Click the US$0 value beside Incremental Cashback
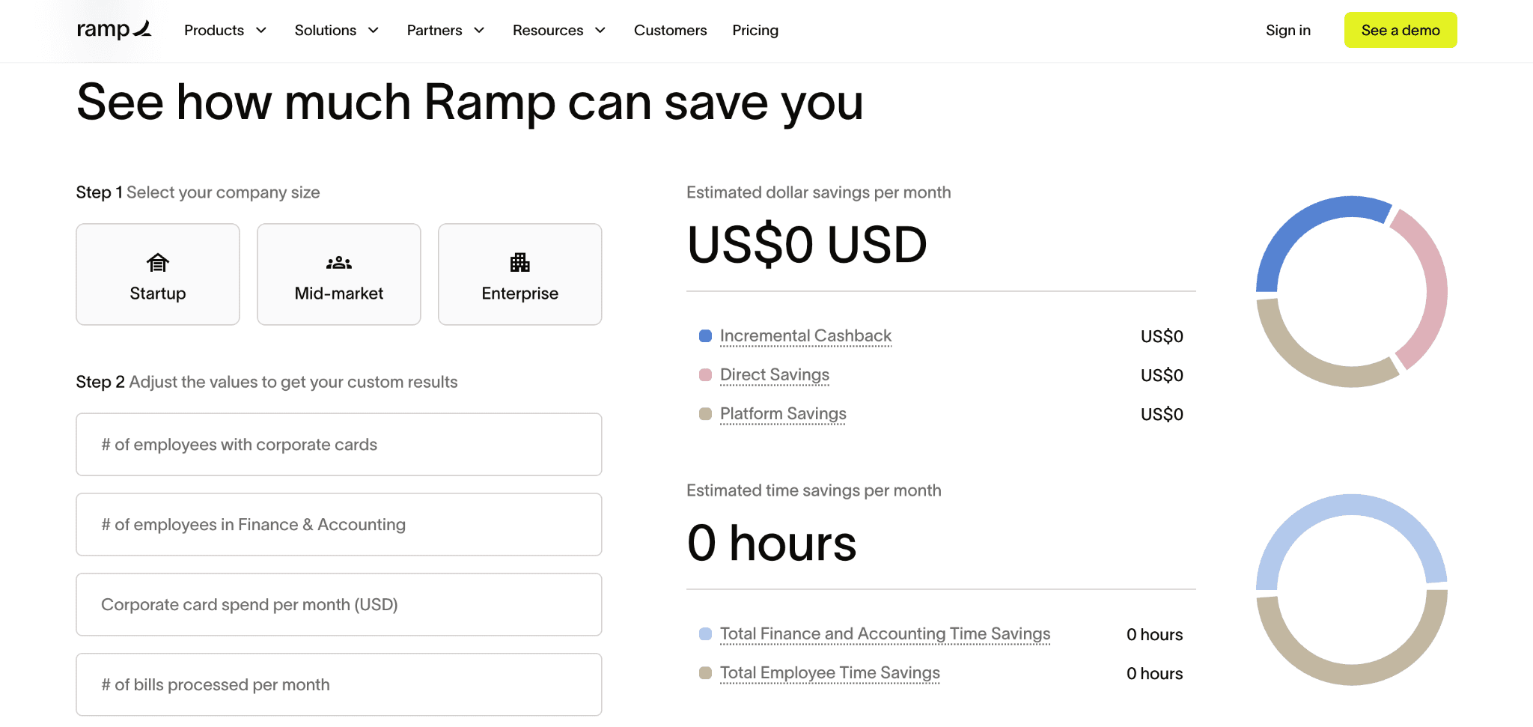This screenshot has width=1533, height=727. pyautogui.click(x=1162, y=336)
